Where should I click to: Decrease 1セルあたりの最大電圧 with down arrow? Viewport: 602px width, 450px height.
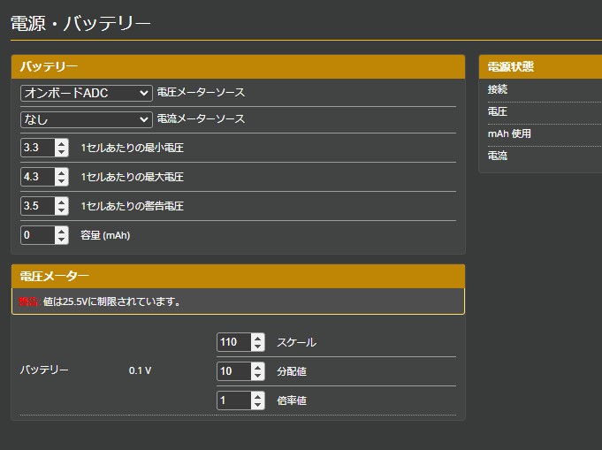click(61, 181)
